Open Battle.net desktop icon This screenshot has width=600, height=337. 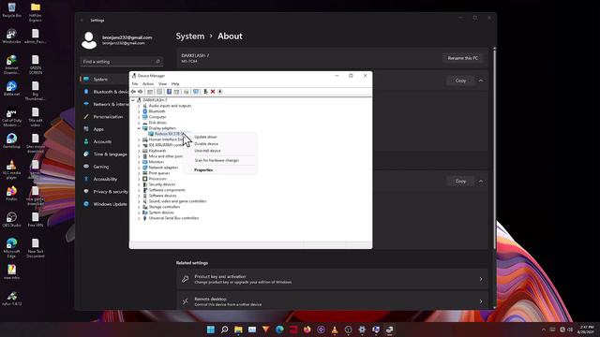click(11, 89)
